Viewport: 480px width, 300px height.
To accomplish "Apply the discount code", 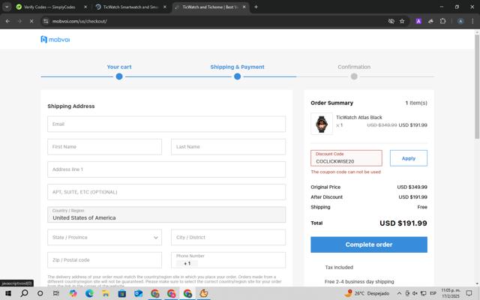I will pos(408,158).
